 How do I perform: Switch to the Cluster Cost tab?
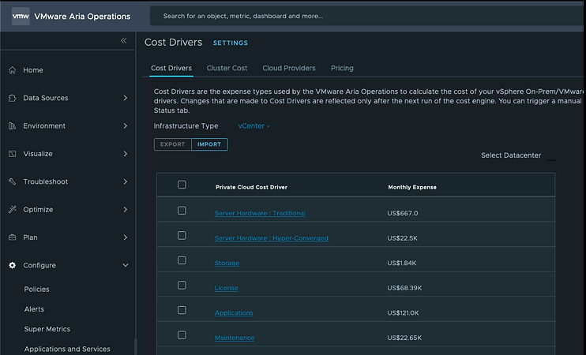pyautogui.click(x=227, y=69)
